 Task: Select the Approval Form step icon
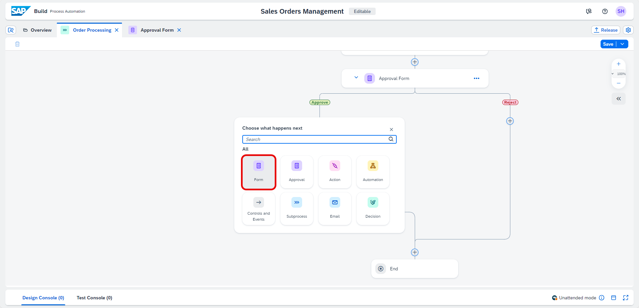(370, 78)
